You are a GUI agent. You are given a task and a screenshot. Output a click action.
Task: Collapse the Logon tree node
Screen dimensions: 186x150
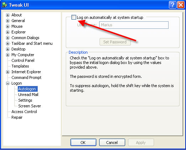[7, 84]
